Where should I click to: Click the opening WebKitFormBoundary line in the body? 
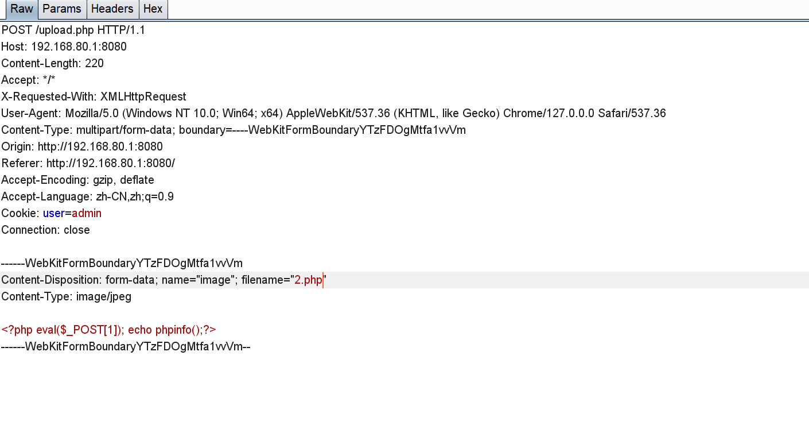coord(122,263)
